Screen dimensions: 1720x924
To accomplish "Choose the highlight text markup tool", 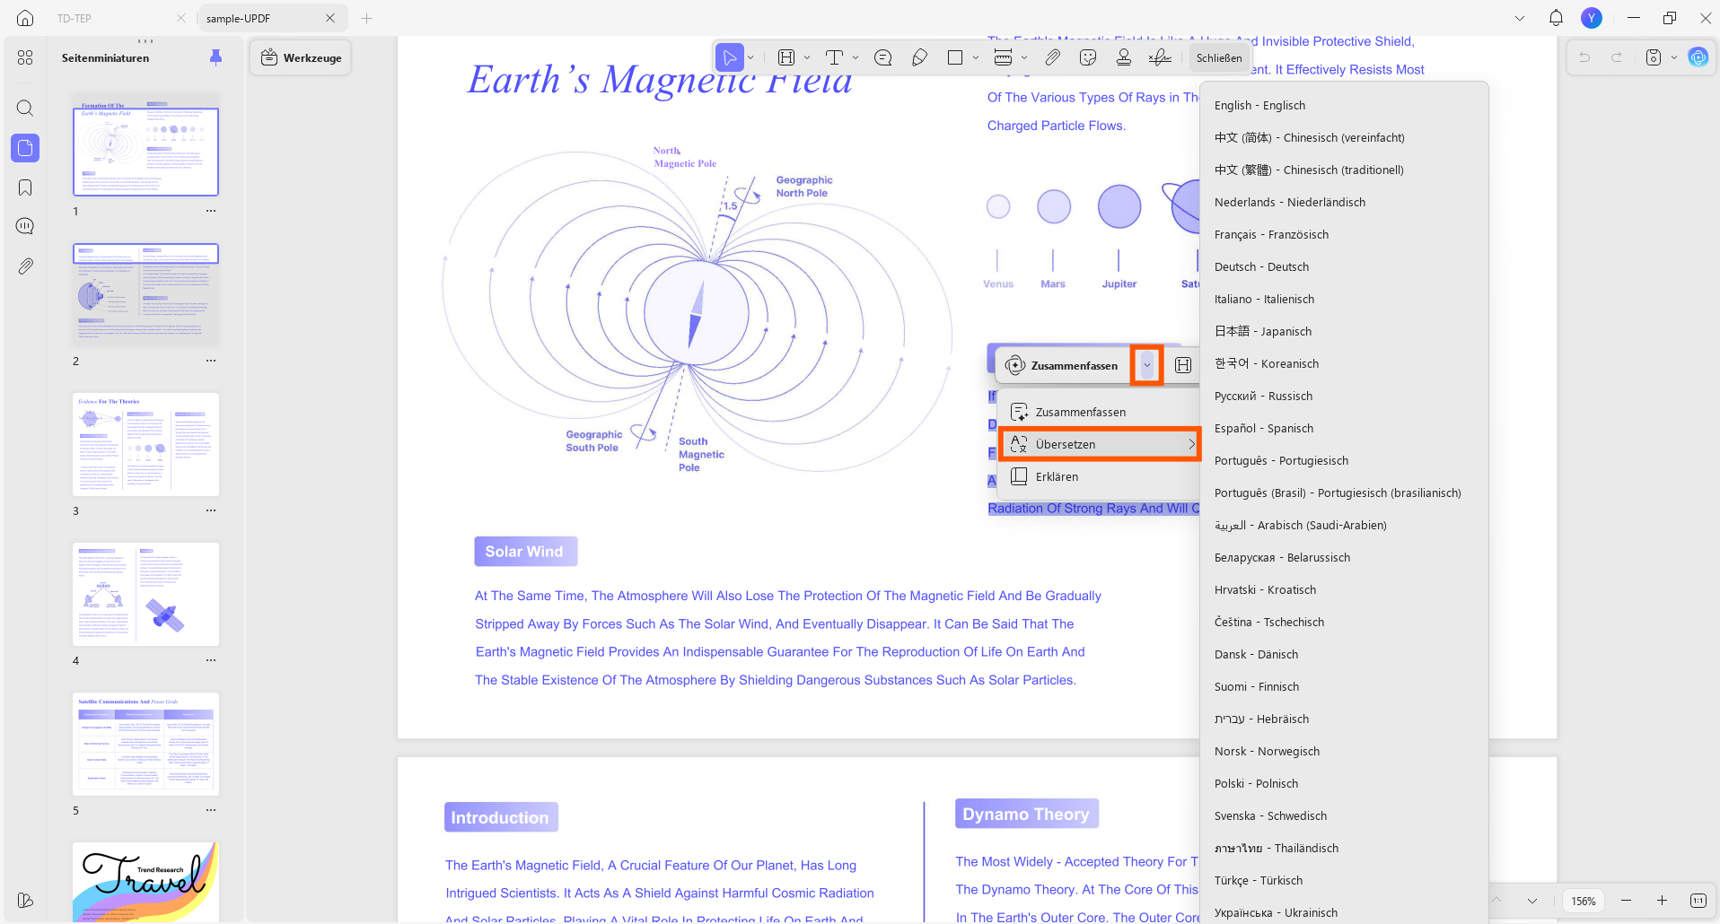I will [786, 57].
